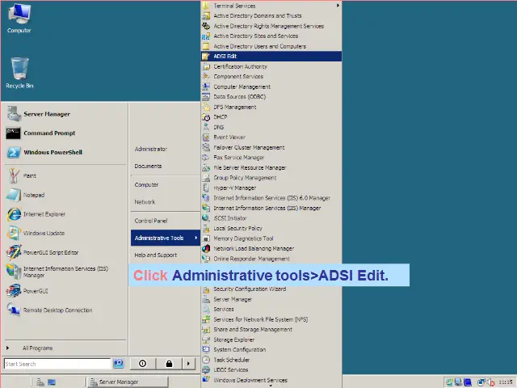The height and width of the screenshot is (388, 517).
Task: Expand the Administrative Tools submenu arrow
Action: [x=195, y=238]
